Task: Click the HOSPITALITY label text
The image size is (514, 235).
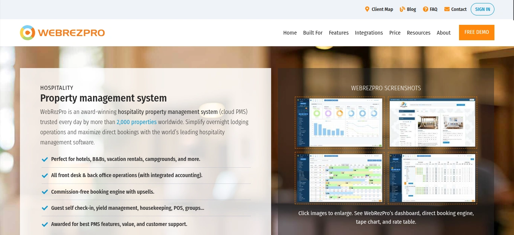Action: tap(57, 88)
